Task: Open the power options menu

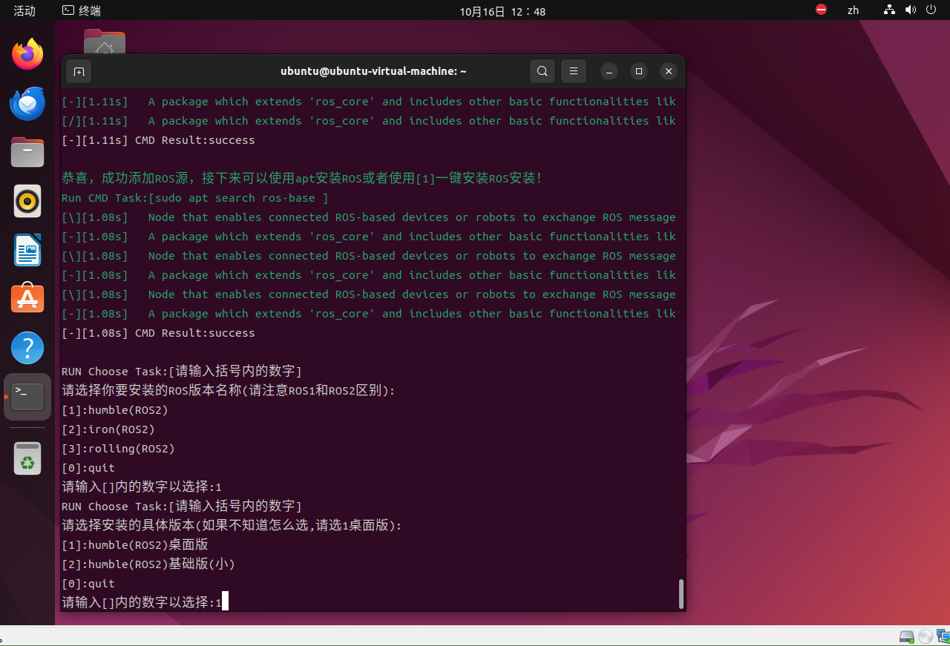Action: (931, 10)
